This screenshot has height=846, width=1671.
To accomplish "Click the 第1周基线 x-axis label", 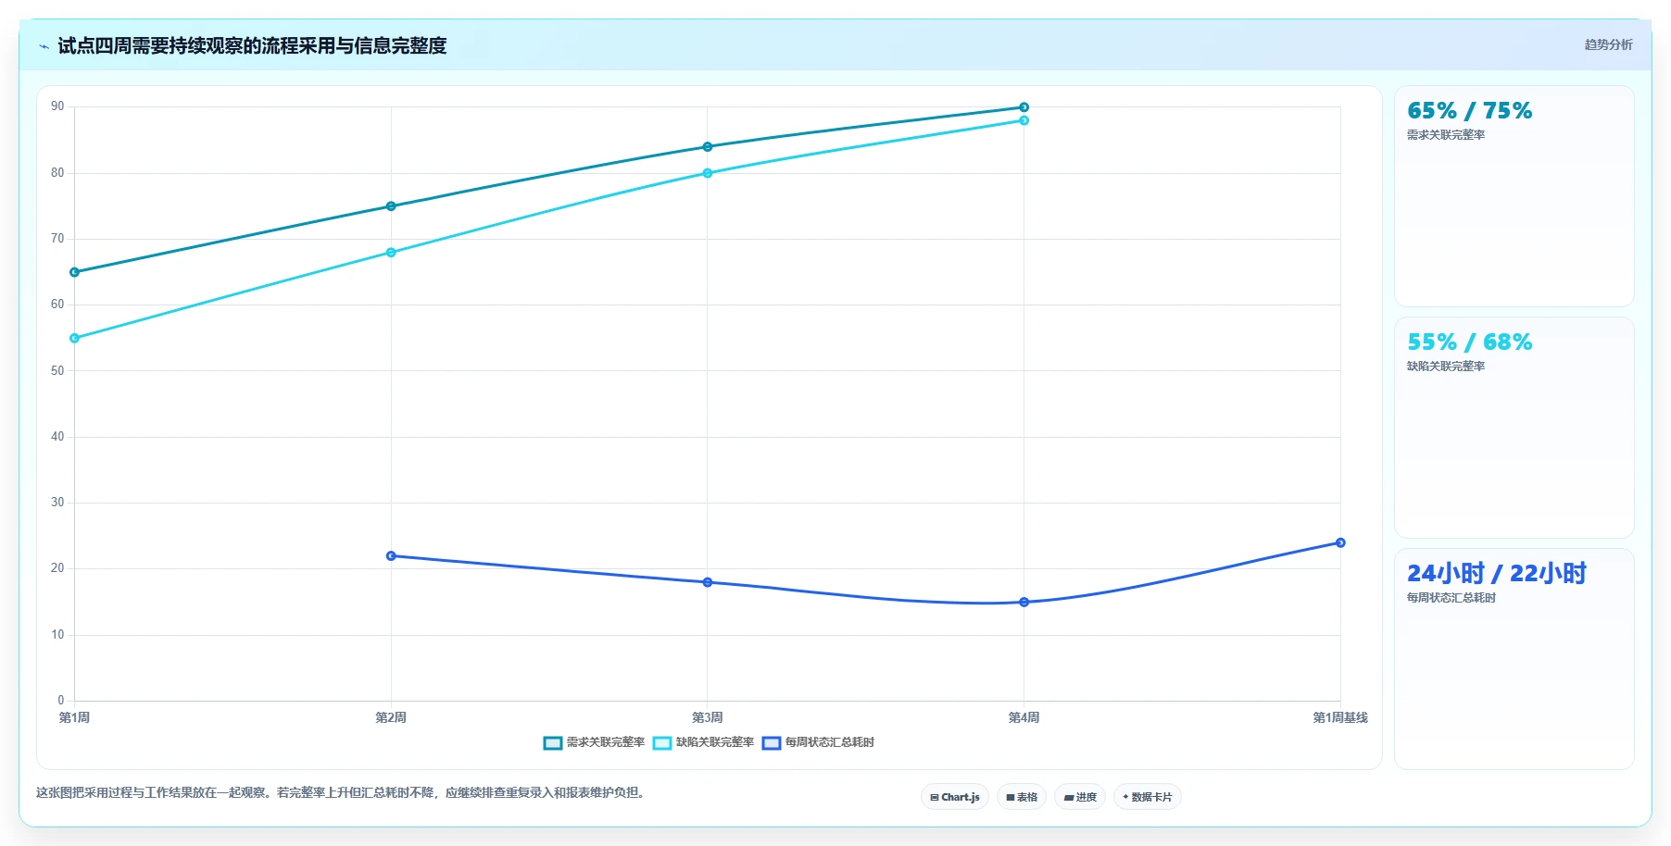I will (1340, 717).
